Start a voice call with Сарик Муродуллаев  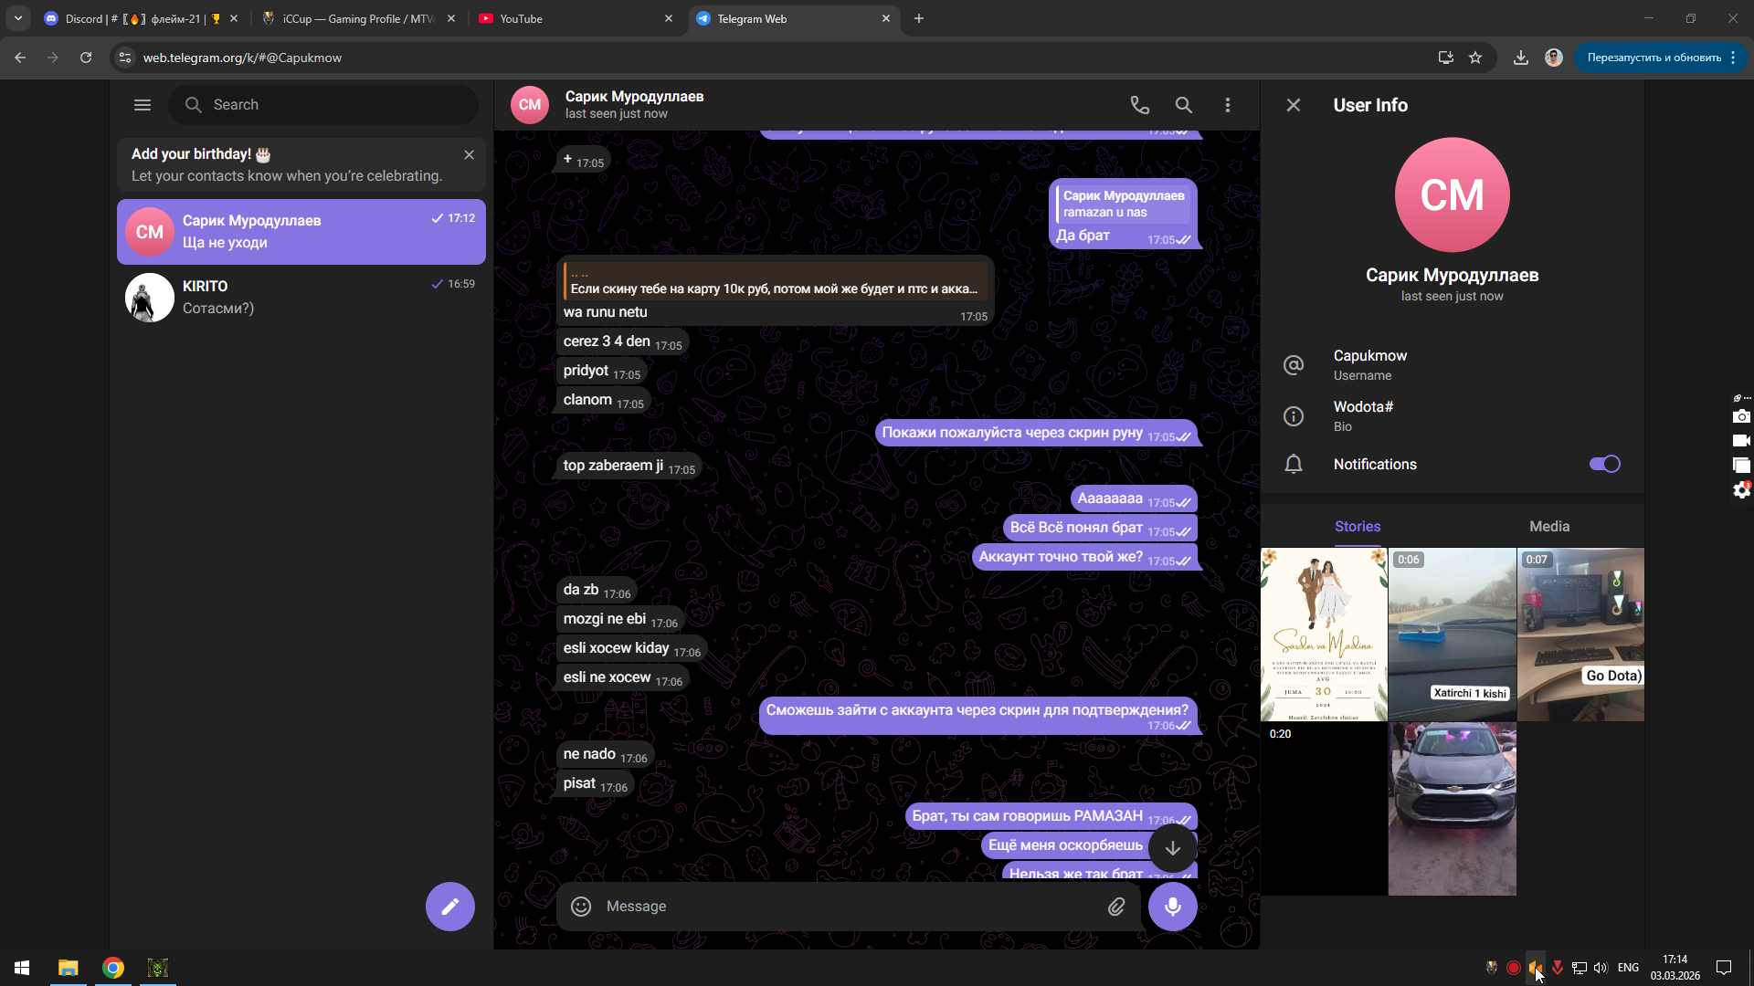1139,105
